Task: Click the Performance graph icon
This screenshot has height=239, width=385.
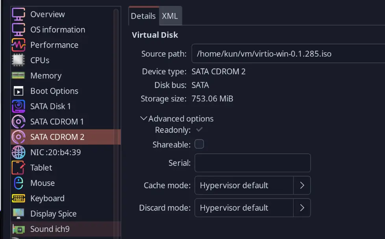Action: (x=19, y=45)
